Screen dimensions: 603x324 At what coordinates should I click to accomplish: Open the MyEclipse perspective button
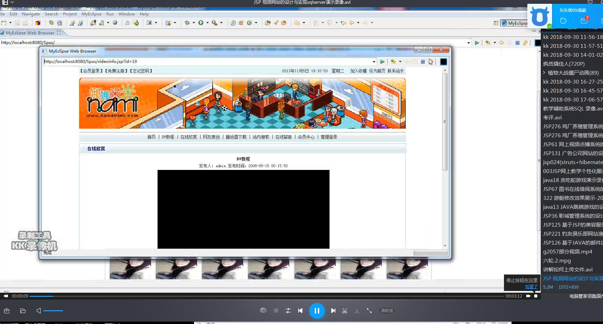(514, 23)
